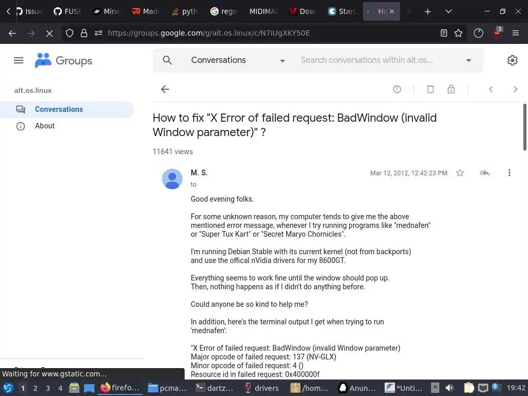Delete this conversation with trash icon
The width and height of the screenshot is (528, 396).
[x=431, y=89]
